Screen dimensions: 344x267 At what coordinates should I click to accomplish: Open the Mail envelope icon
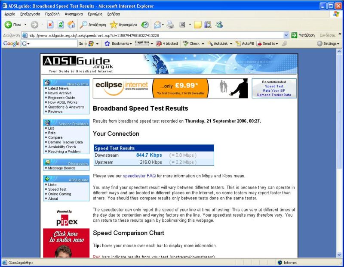coord(157,25)
